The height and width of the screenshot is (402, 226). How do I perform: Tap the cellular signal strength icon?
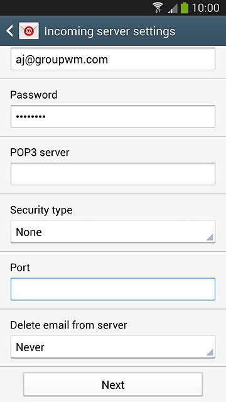coord(173,8)
